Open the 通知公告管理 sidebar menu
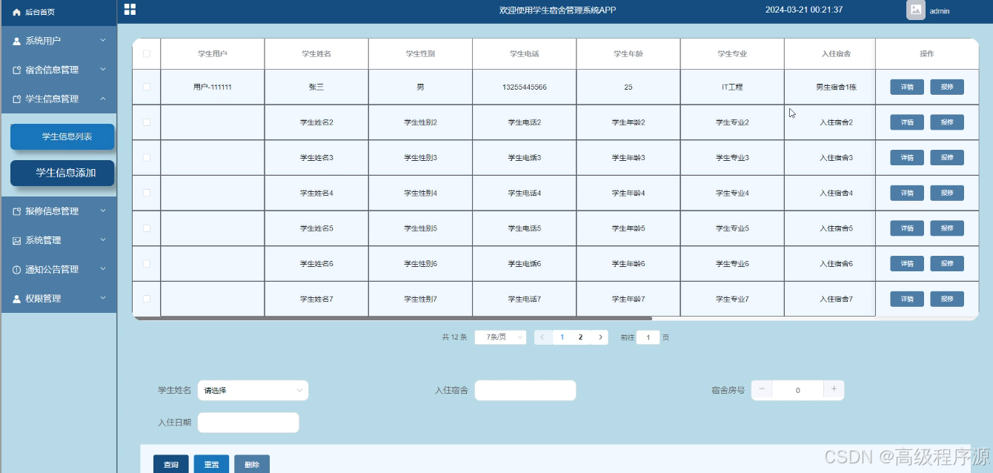This screenshot has width=993, height=473. tap(59, 270)
